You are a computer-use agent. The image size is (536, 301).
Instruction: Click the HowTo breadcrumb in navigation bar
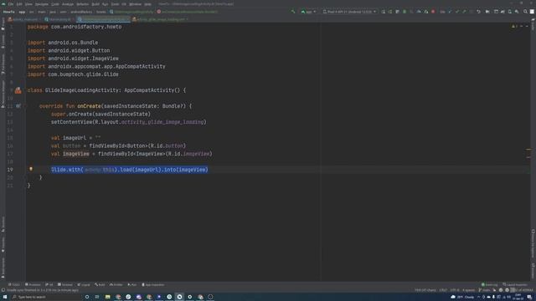(9, 12)
